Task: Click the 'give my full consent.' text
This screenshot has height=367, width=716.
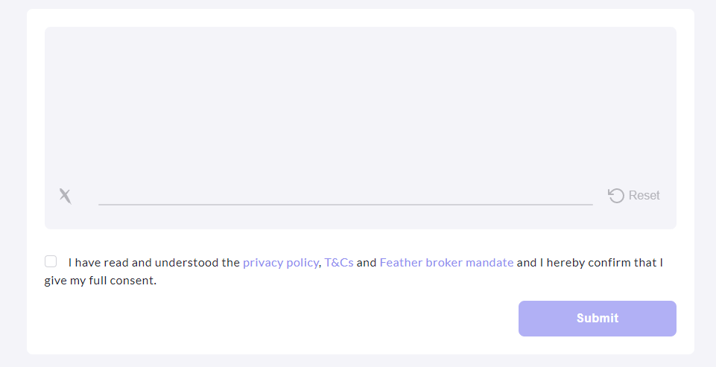Action: (x=101, y=280)
